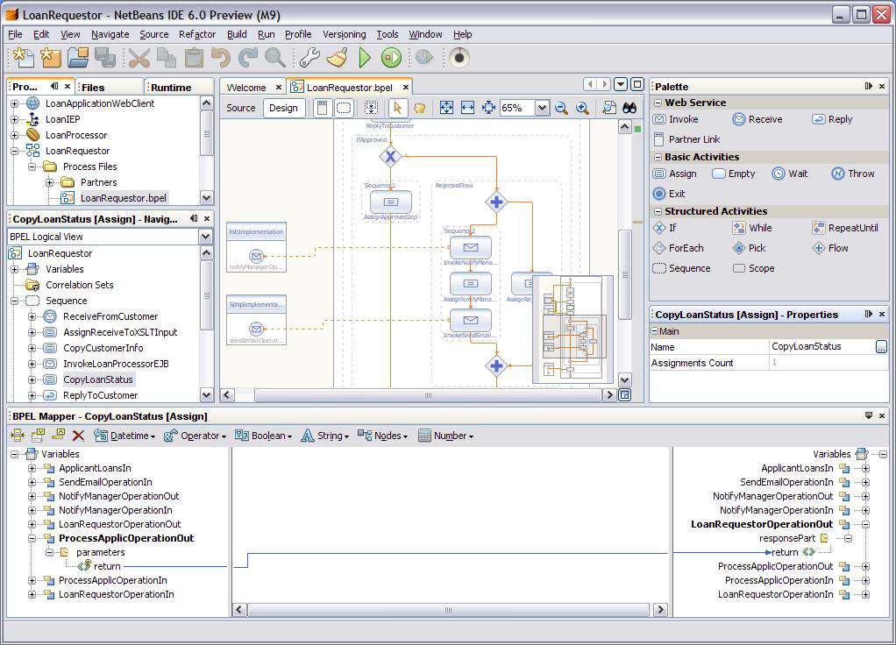Select the Exit activity in palette
The width and height of the screenshot is (896, 645).
tap(669, 194)
